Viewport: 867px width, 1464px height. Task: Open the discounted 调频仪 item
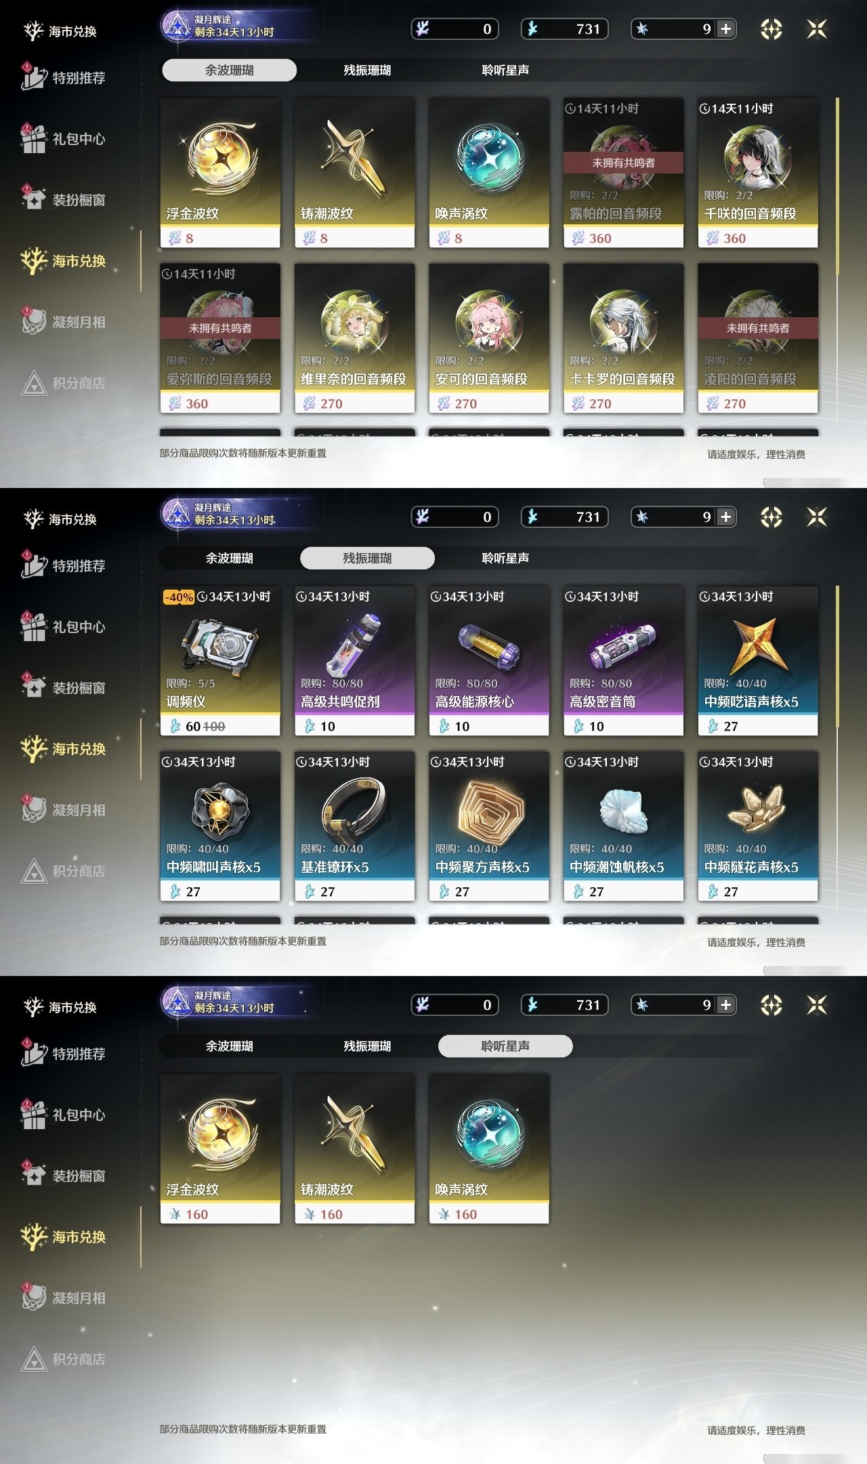click(x=220, y=661)
